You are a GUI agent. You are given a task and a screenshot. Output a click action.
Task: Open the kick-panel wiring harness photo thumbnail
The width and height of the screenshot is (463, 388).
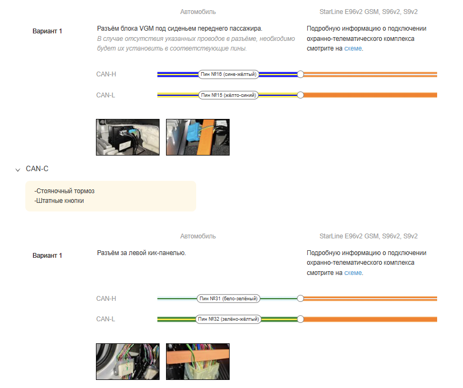pyautogui.click(x=128, y=362)
